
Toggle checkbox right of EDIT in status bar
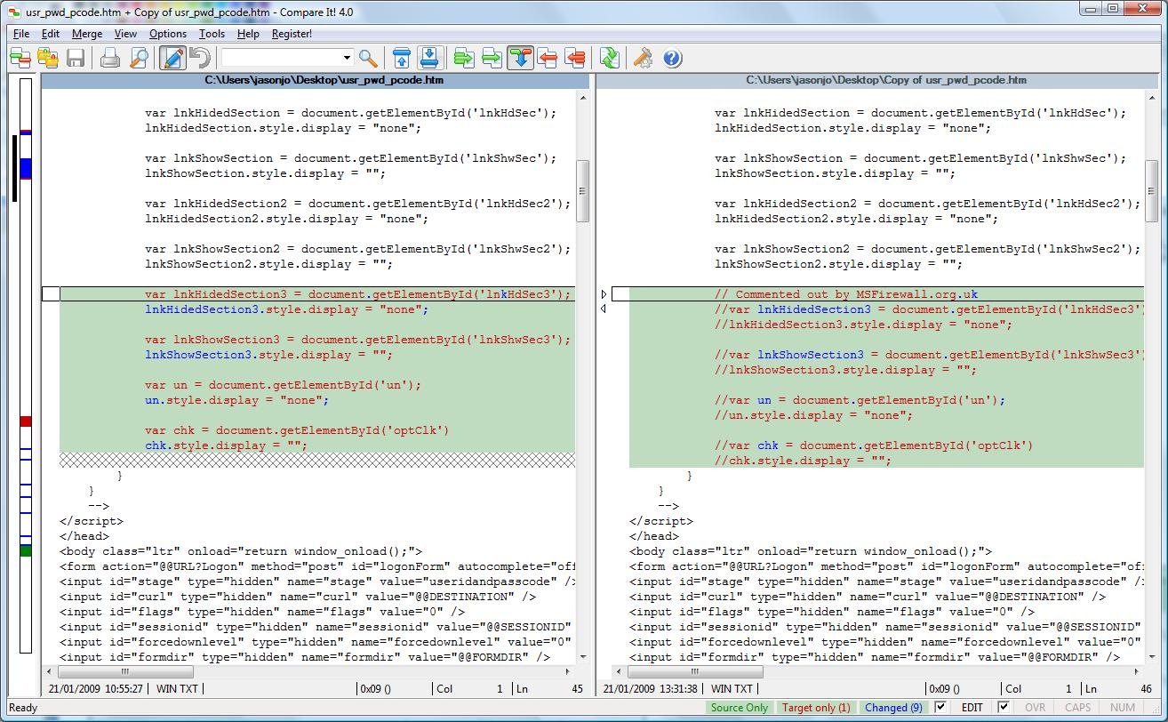(1004, 708)
